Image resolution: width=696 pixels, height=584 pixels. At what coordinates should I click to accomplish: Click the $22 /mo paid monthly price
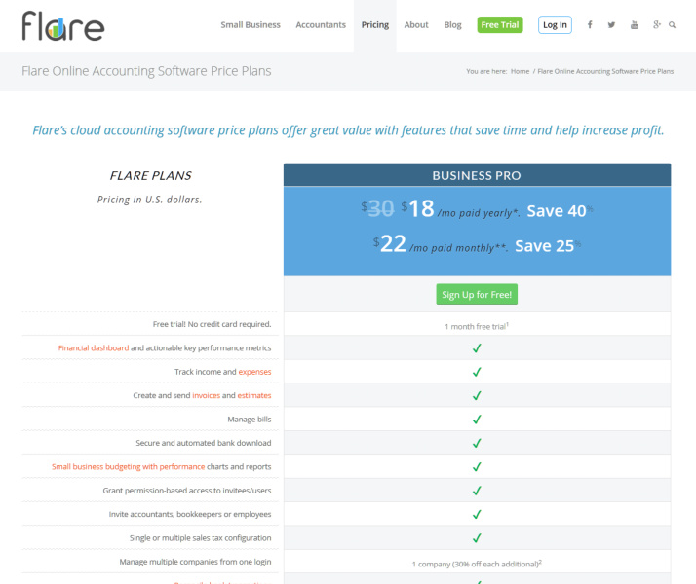pyautogui.click(x=441, y=244)
